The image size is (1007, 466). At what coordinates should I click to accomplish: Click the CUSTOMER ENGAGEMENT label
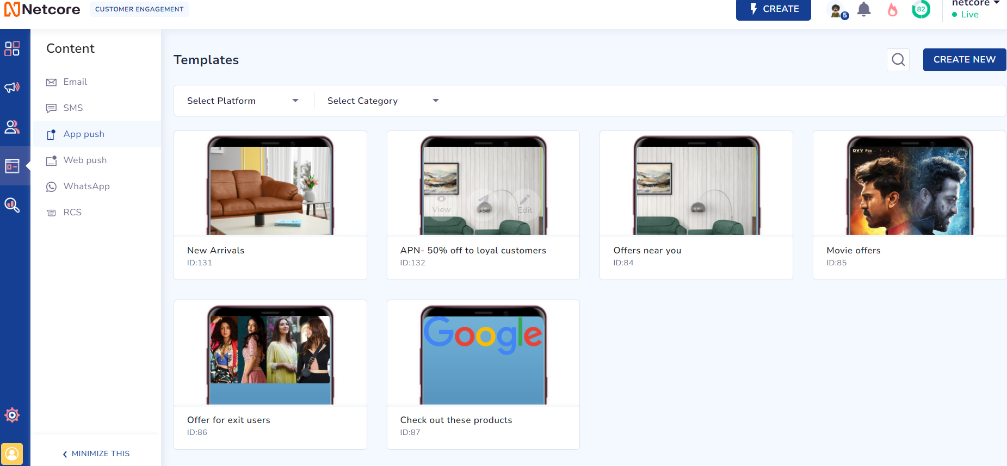click(x=139, y=9)
